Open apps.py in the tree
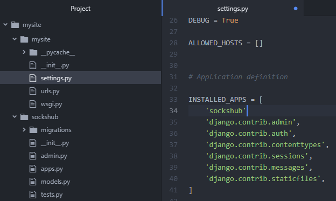This screenshot has width=336, height=201. [52, 169]
